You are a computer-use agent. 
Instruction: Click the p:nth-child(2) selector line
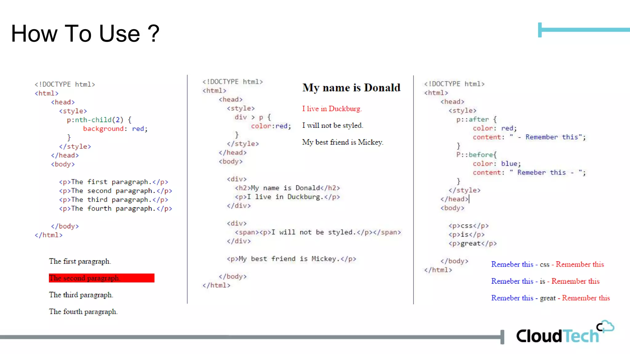(x=99, y=120)
